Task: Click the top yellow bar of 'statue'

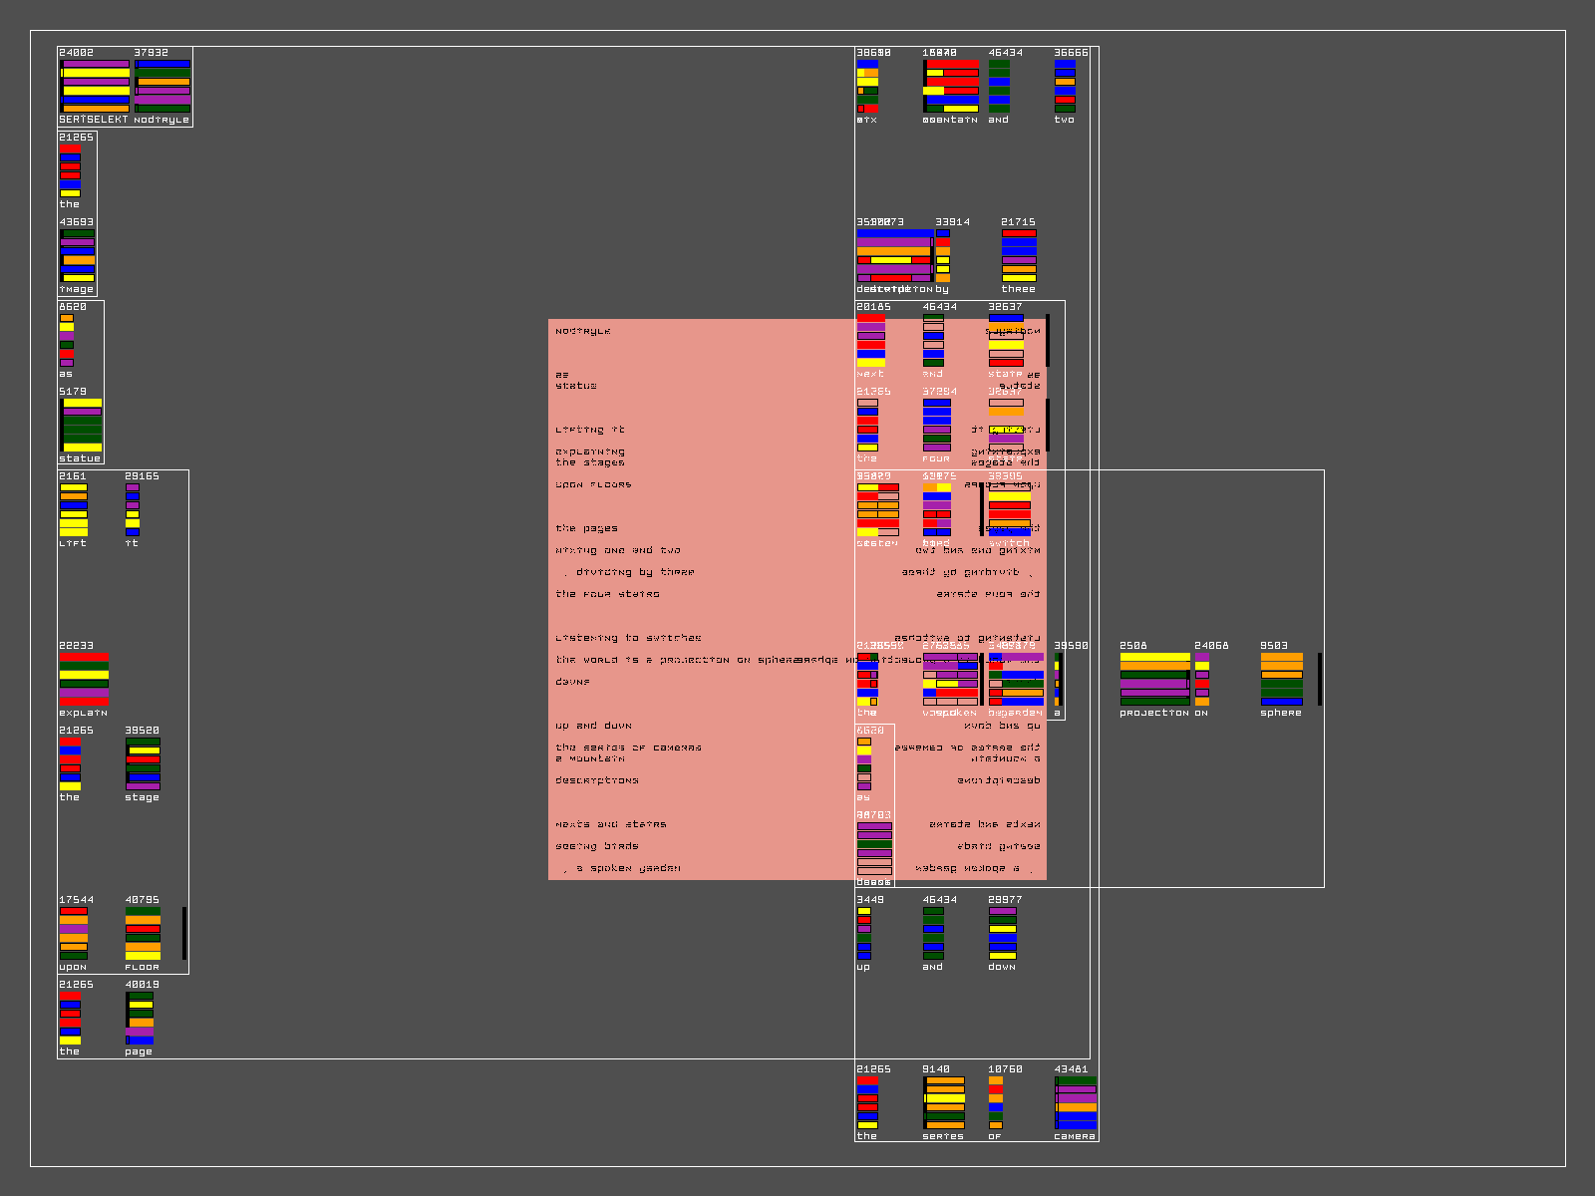Action: tap(82, 403)
